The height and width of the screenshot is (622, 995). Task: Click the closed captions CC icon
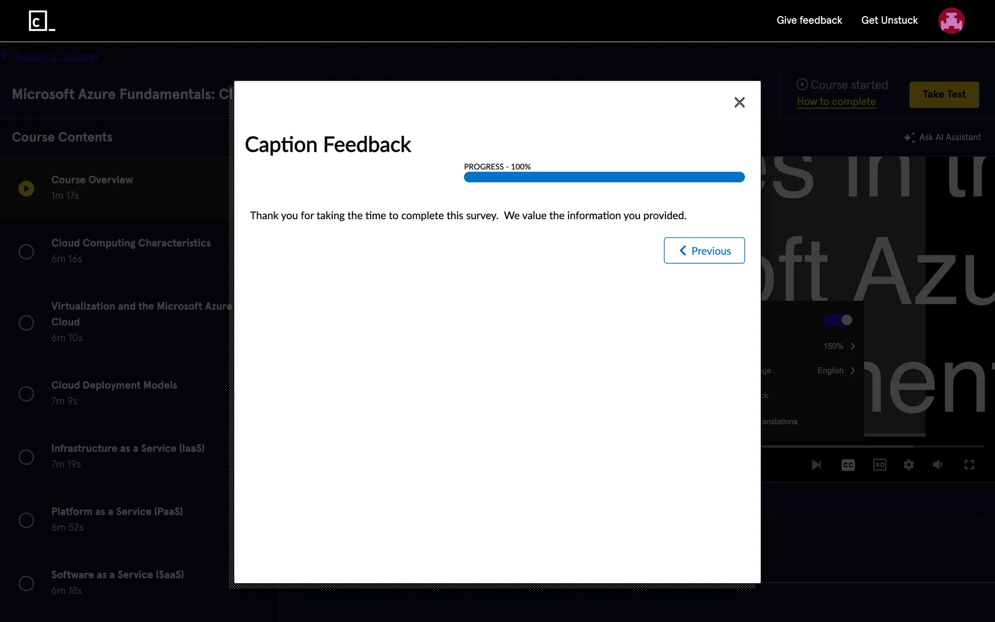[x=848, y=465]
